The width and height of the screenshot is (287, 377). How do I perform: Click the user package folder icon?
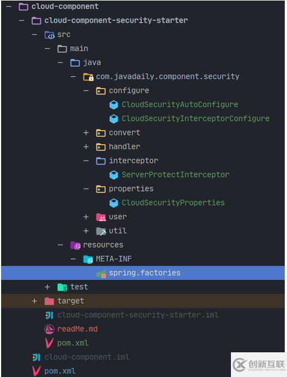click(101, 217)
